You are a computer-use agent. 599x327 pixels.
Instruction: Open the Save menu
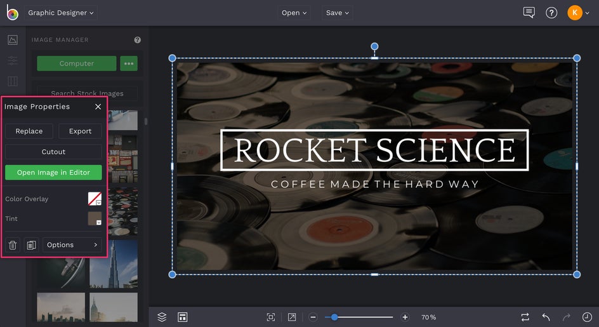pyautogui.click(x=337, y=13)
